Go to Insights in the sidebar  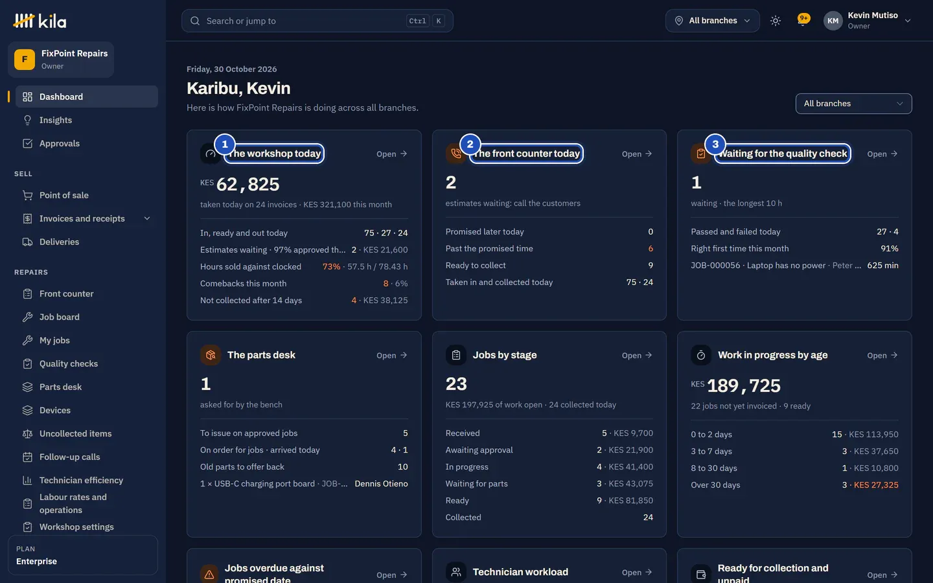87,120
